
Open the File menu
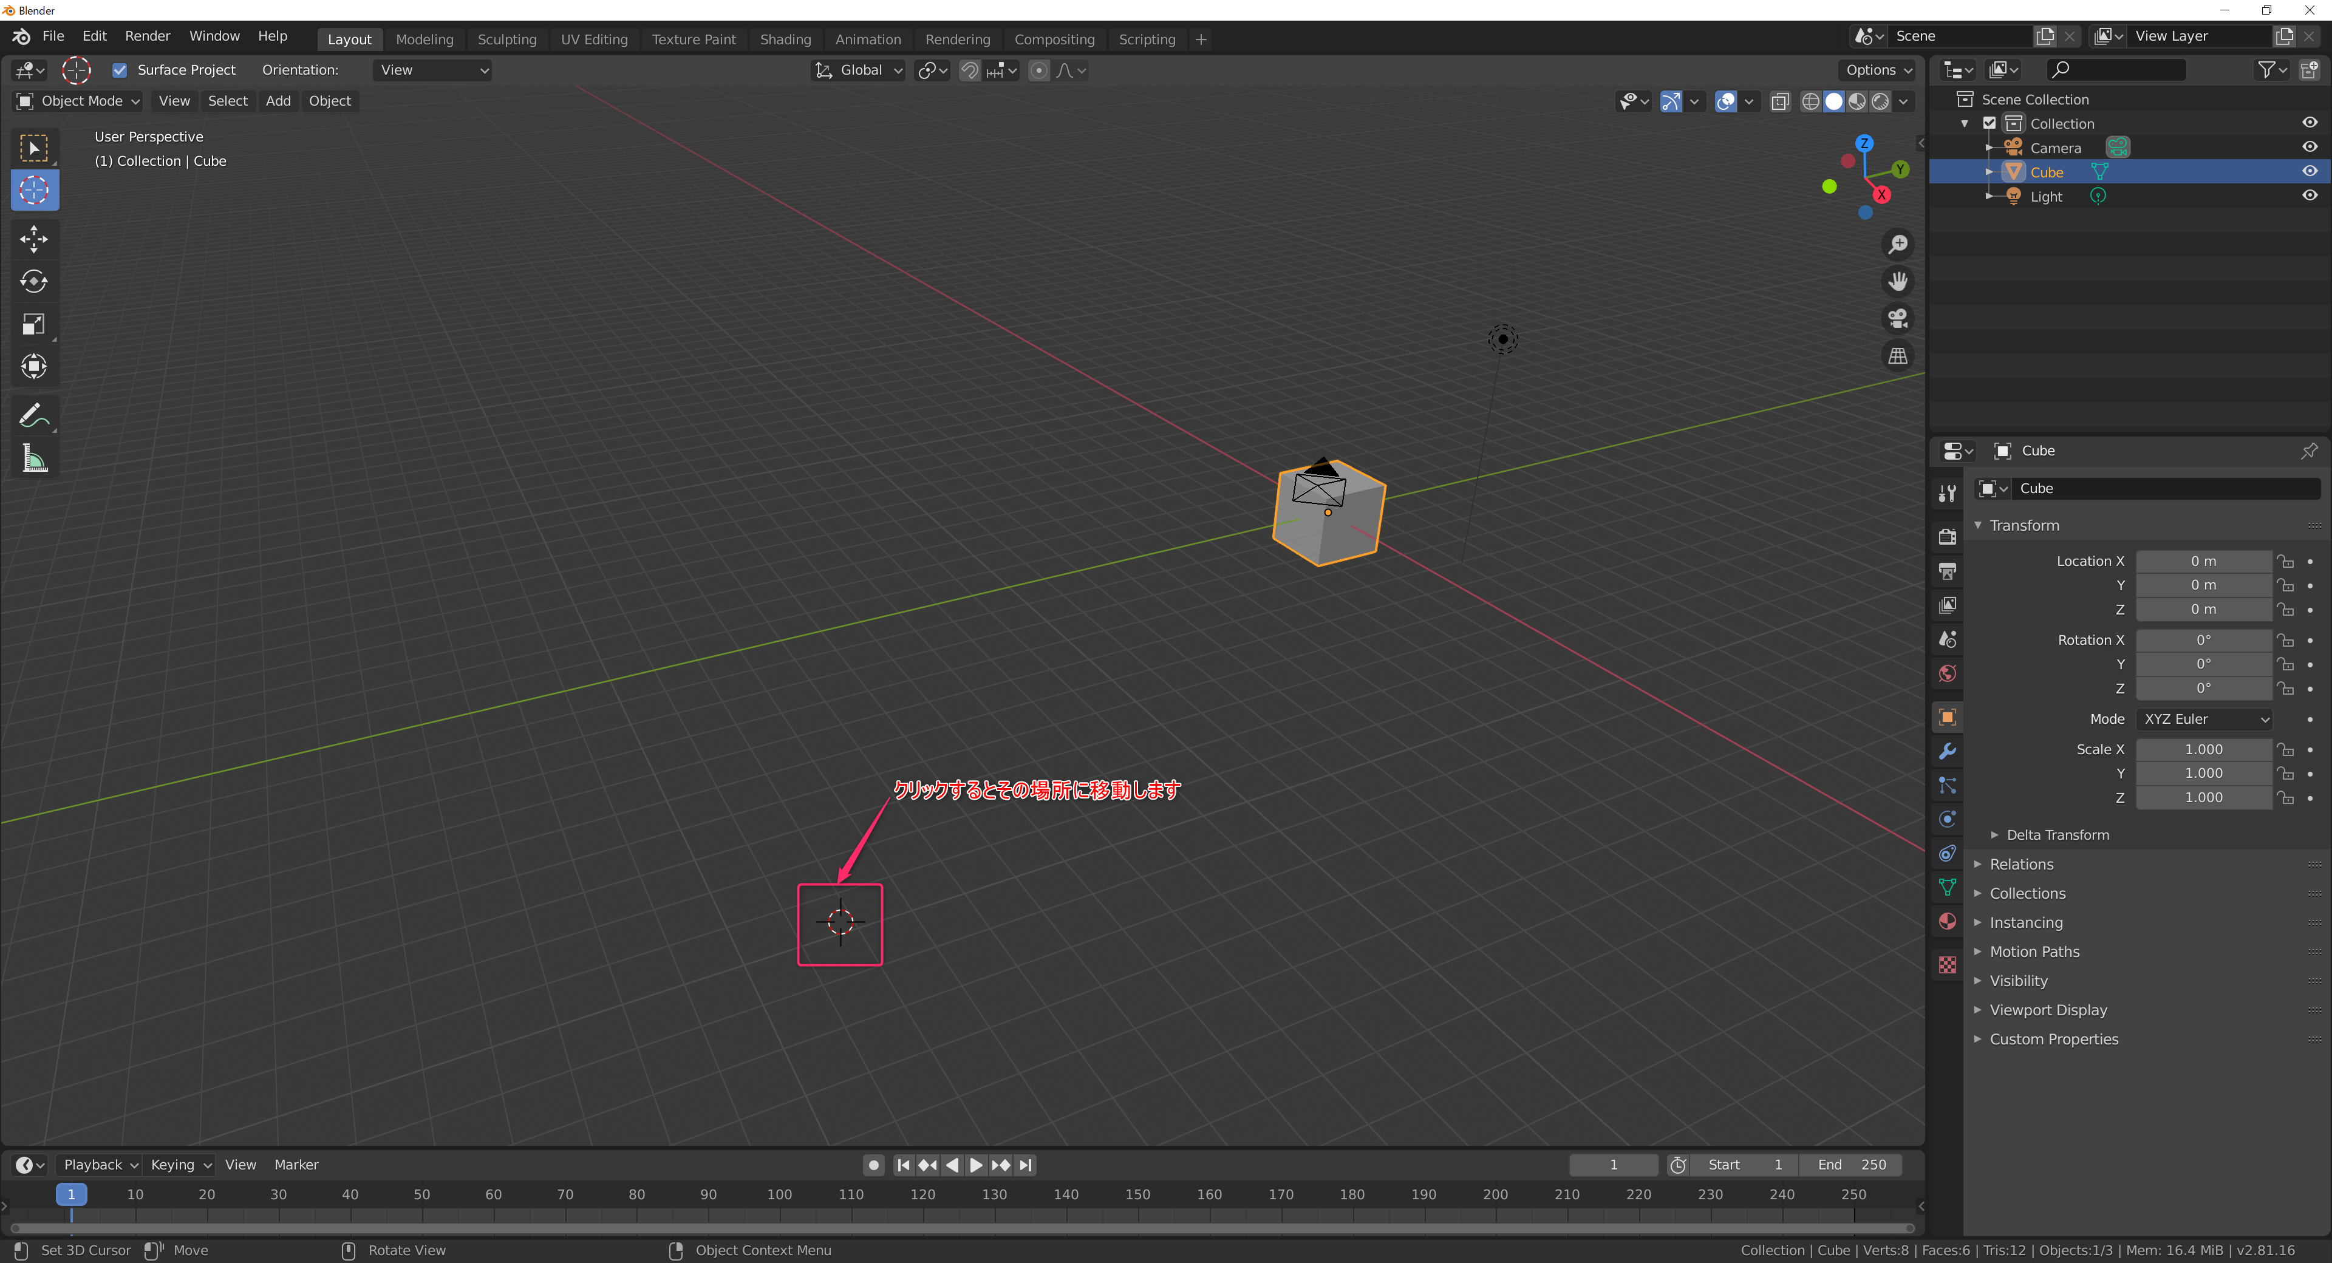pyautogui.click(x=53, y=36)
